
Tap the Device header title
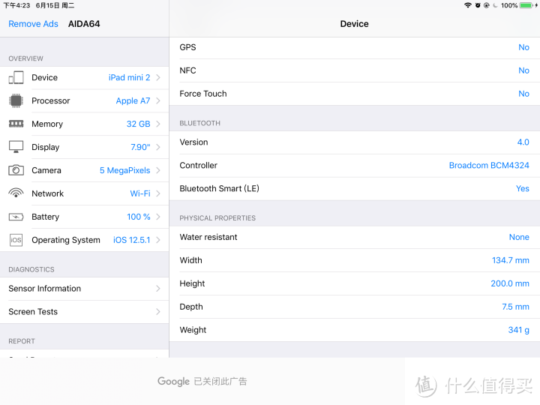[354, 24]
